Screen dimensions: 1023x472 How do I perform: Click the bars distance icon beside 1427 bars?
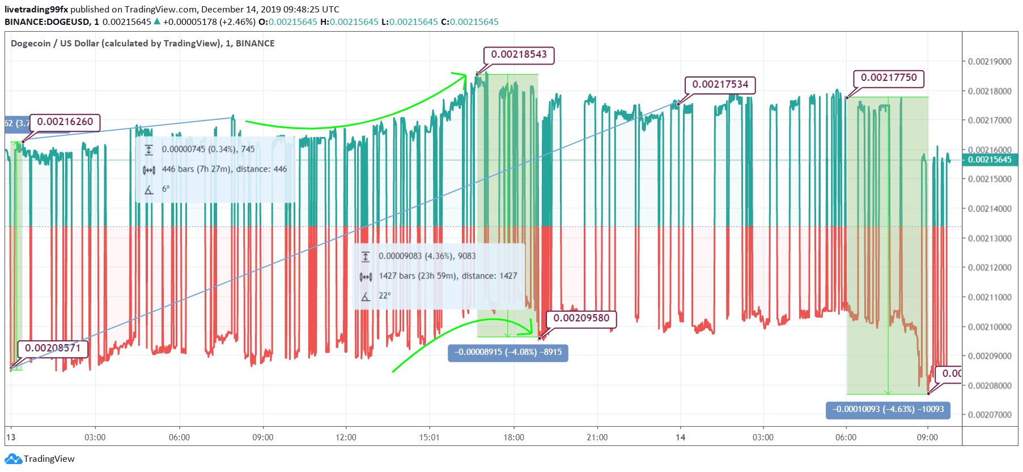pos(366,277)
